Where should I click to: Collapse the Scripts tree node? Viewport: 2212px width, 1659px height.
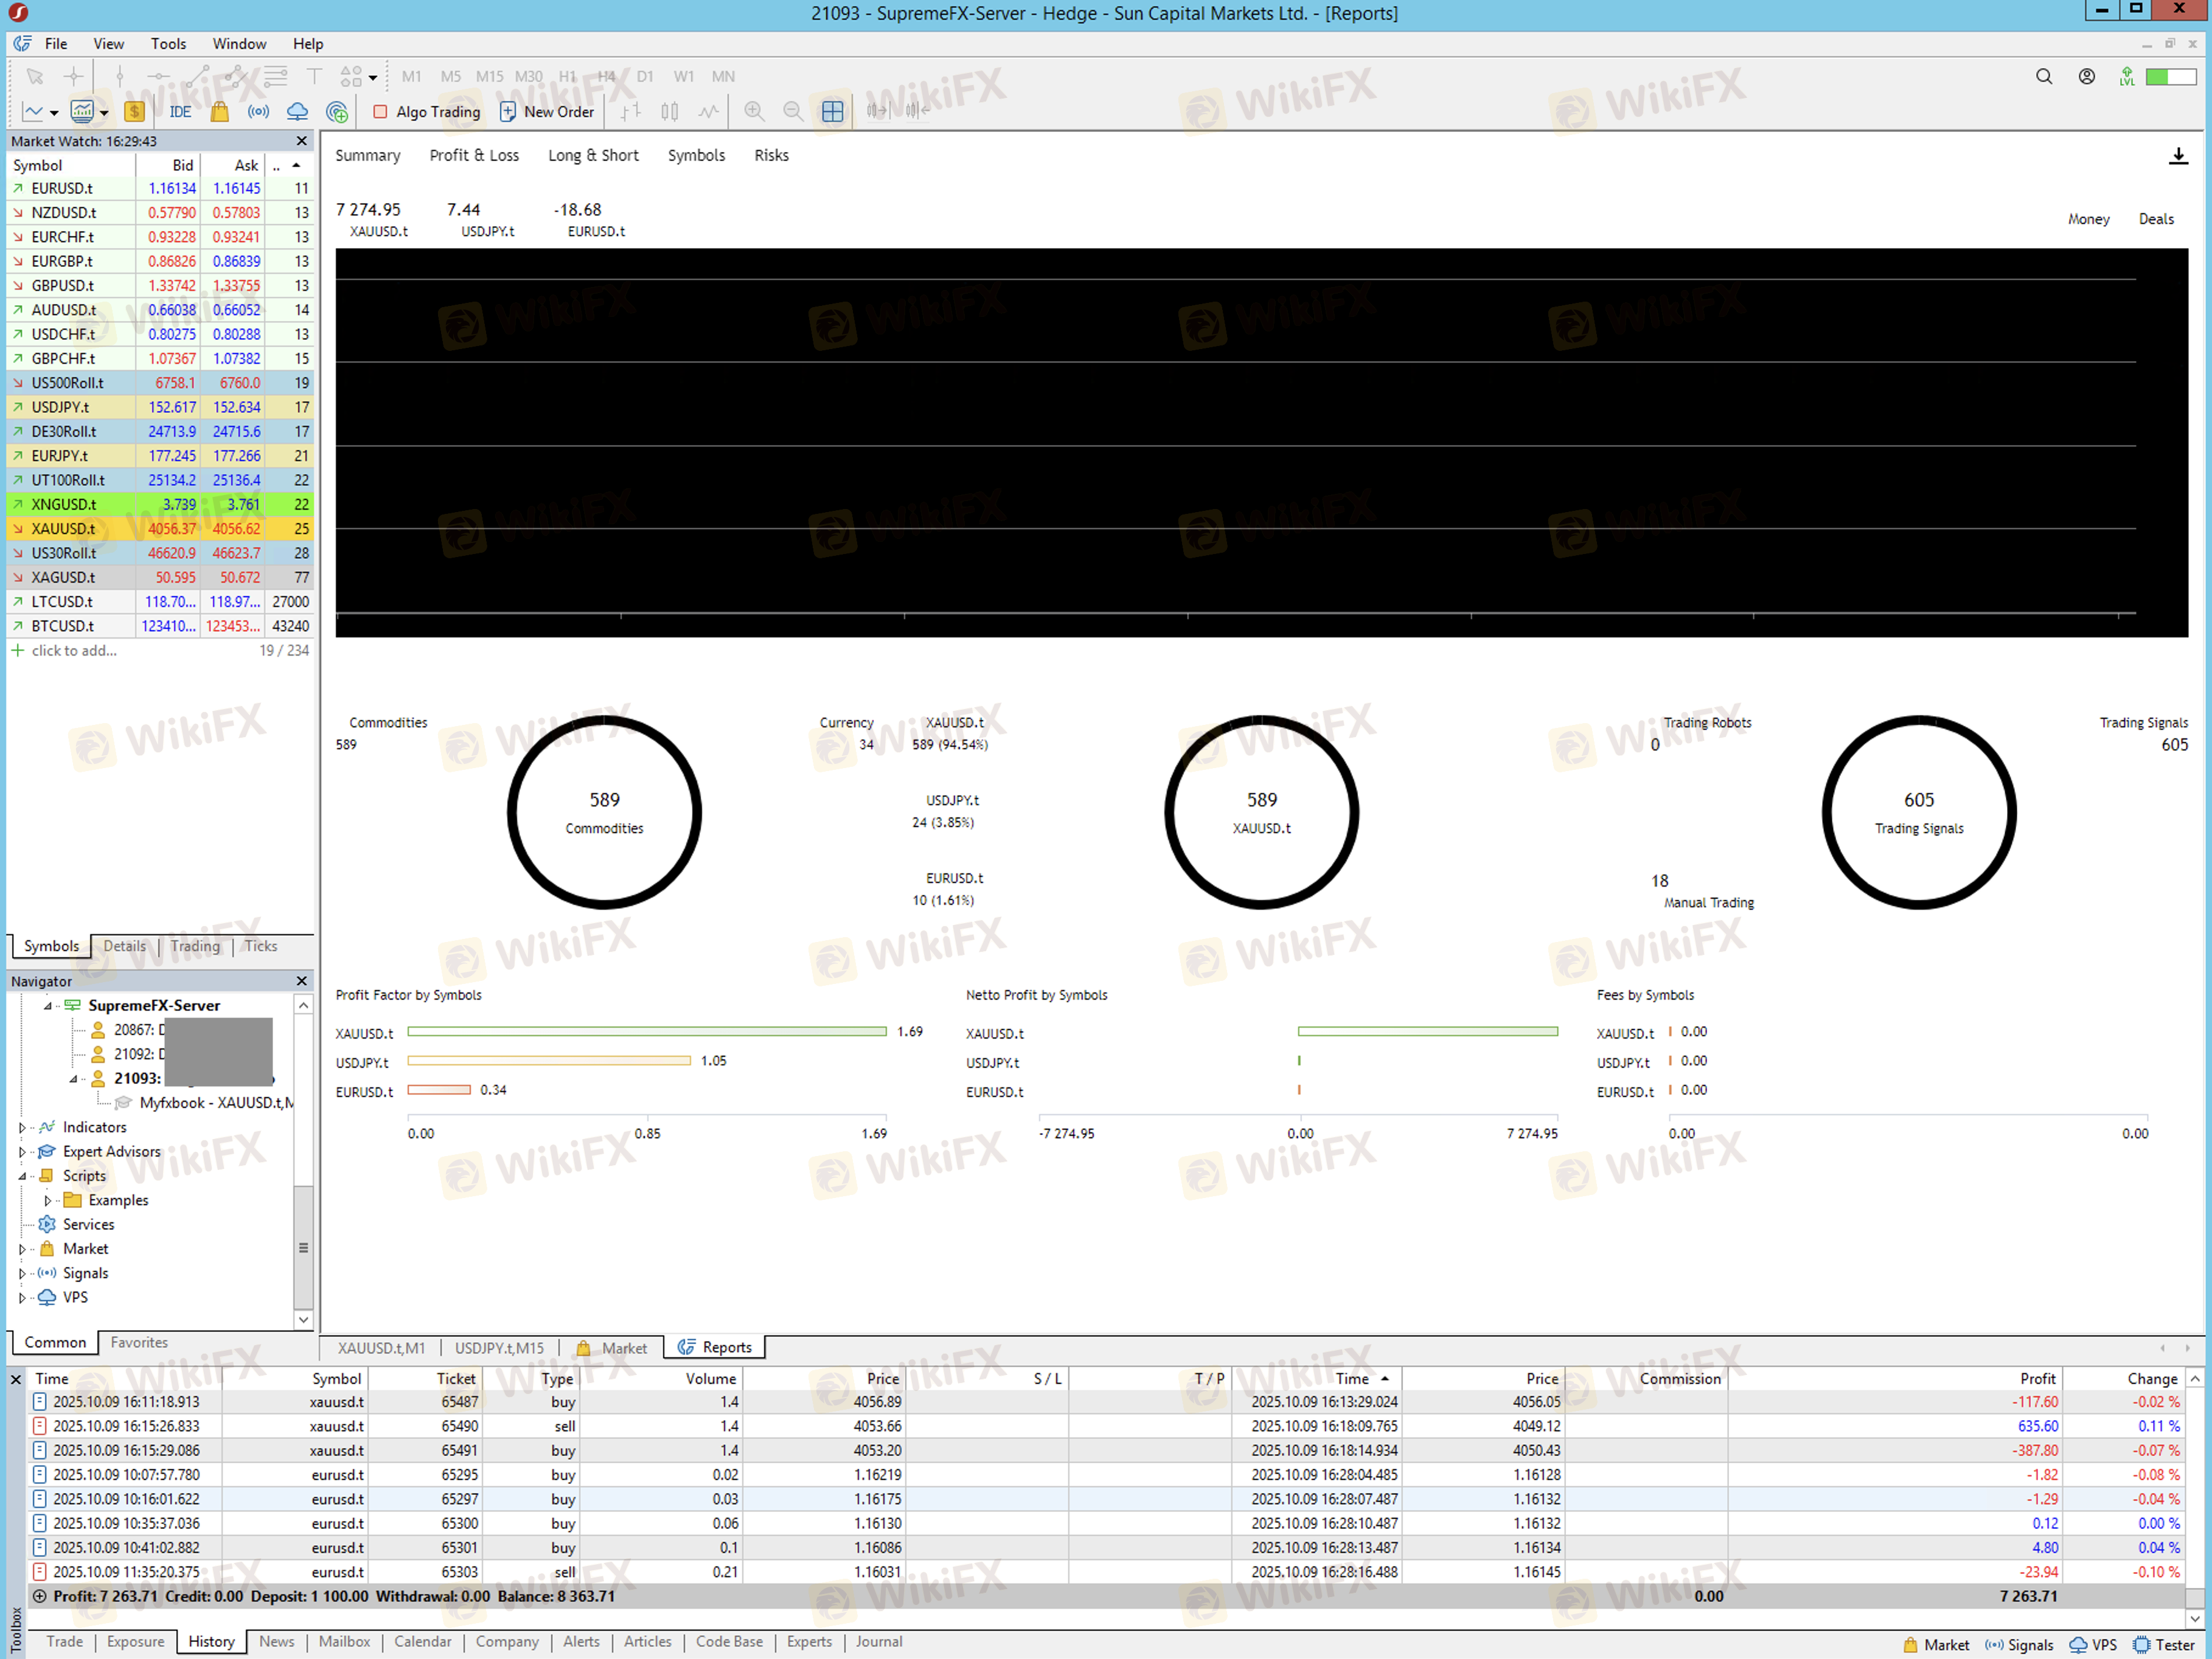22,1176
